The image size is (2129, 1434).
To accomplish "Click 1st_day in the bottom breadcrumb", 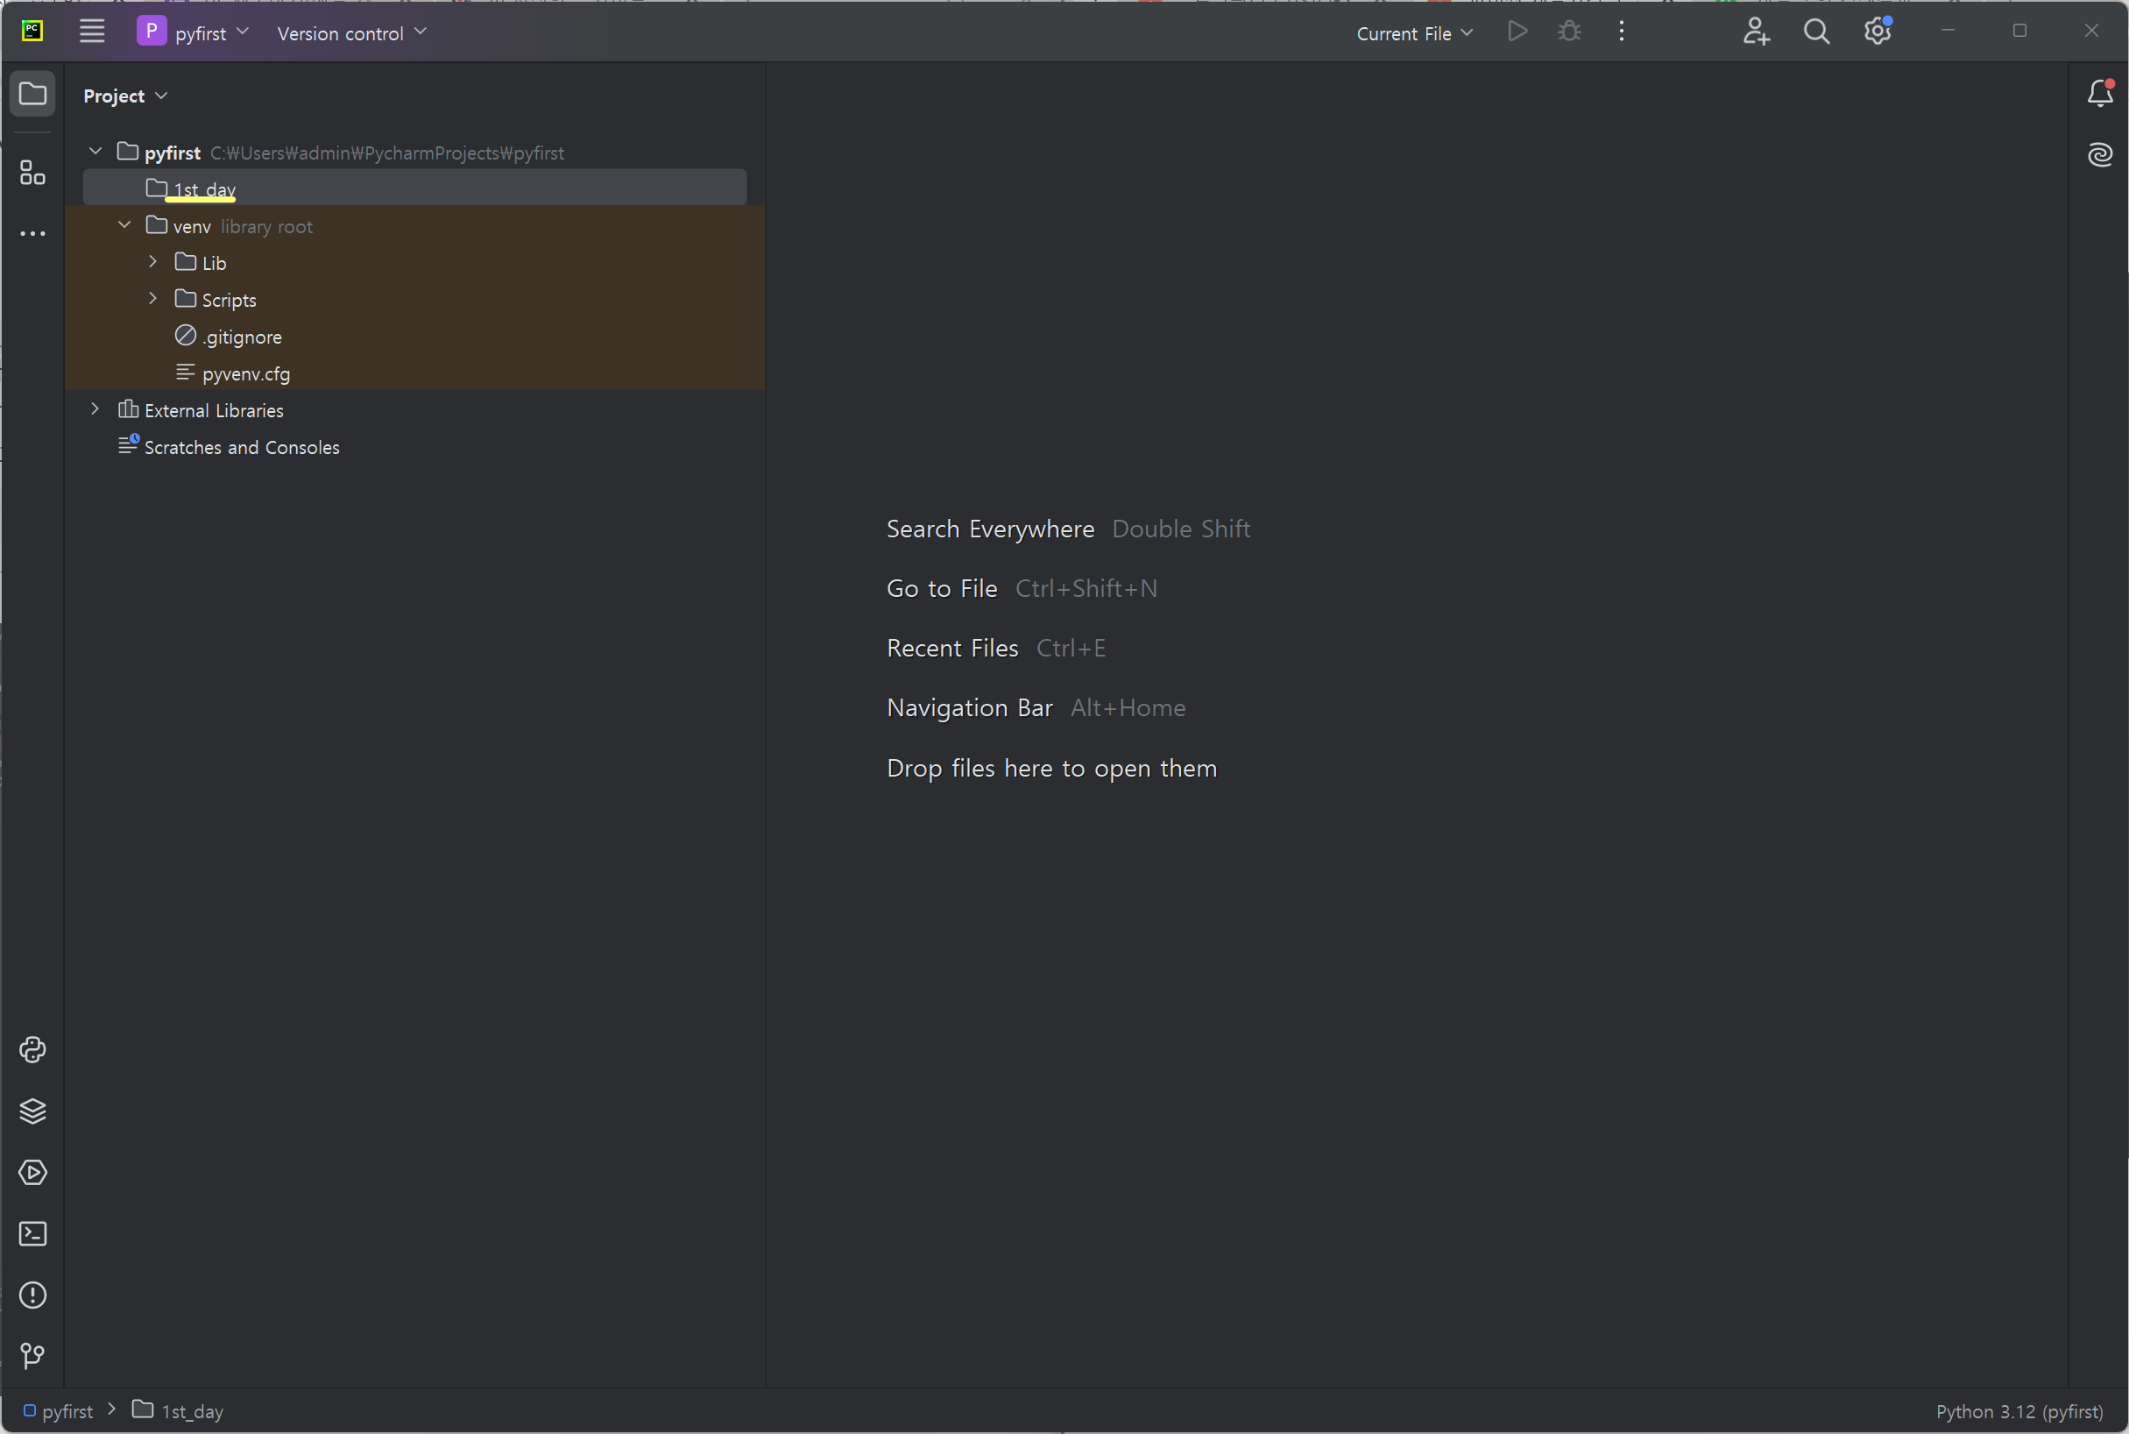I will point(177,1411).
